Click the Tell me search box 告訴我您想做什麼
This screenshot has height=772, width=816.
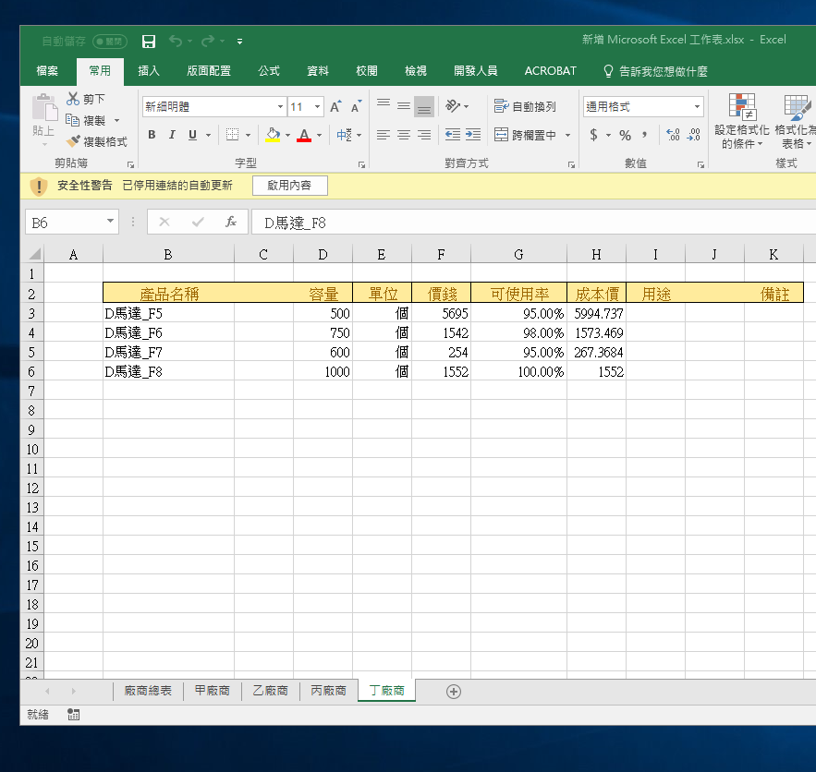656,71
